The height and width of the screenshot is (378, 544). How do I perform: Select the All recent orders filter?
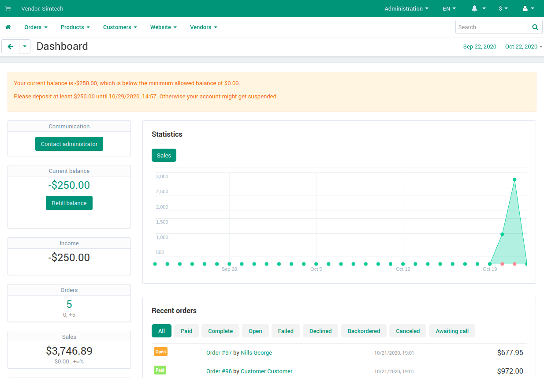pos(161,331)
